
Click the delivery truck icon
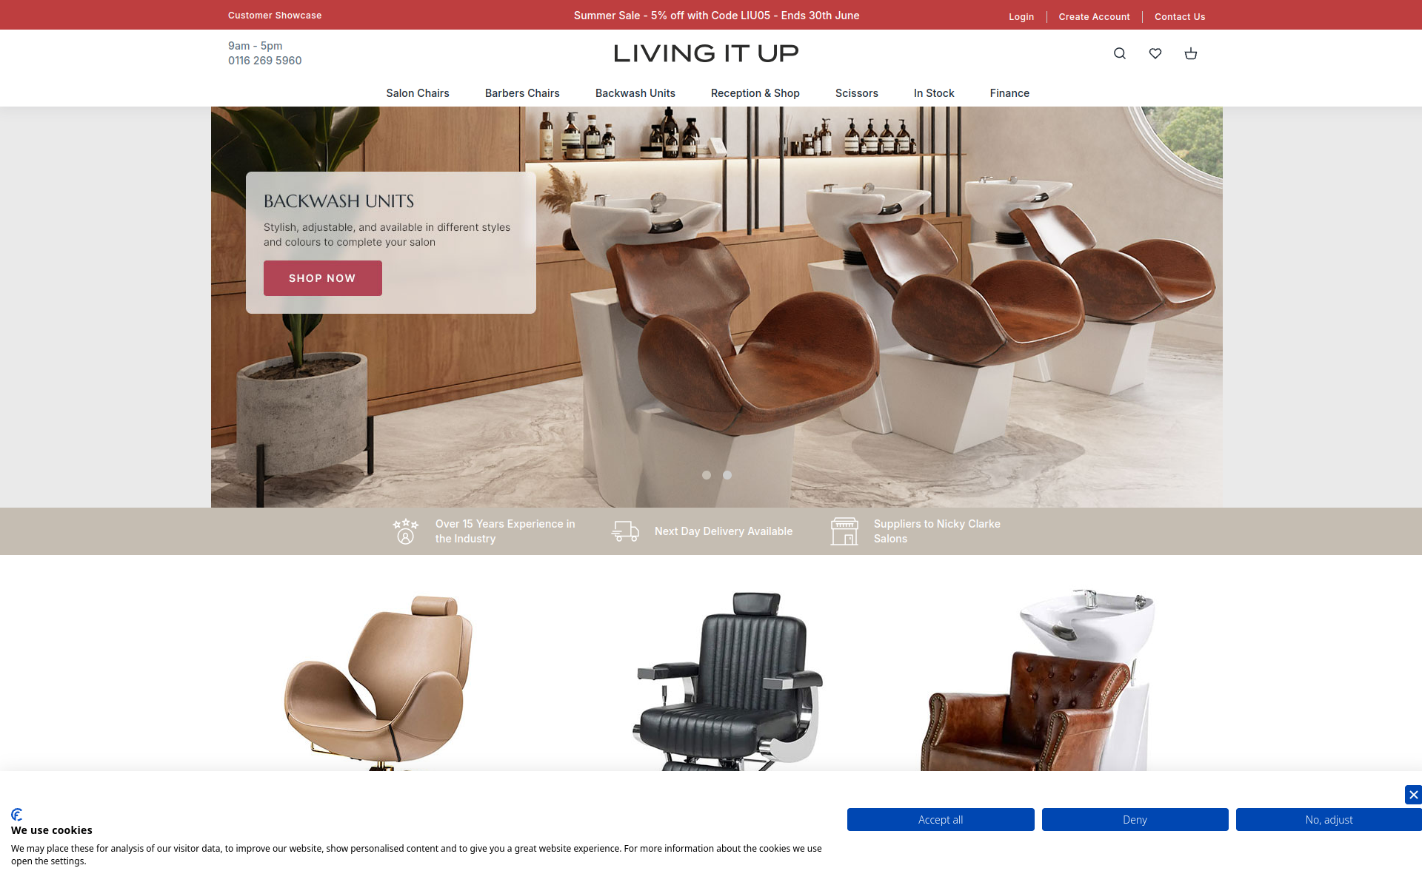pyautogui.click(x=625, y=531)
